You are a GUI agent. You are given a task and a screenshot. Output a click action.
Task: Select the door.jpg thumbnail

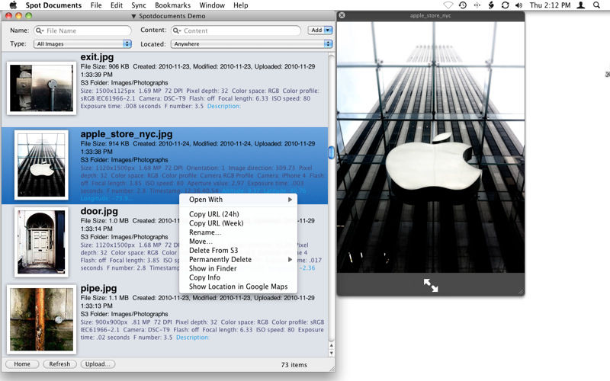click(41, 242)
